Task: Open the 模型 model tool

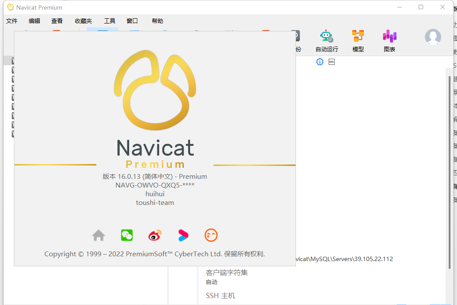Action: click(358, 41)
